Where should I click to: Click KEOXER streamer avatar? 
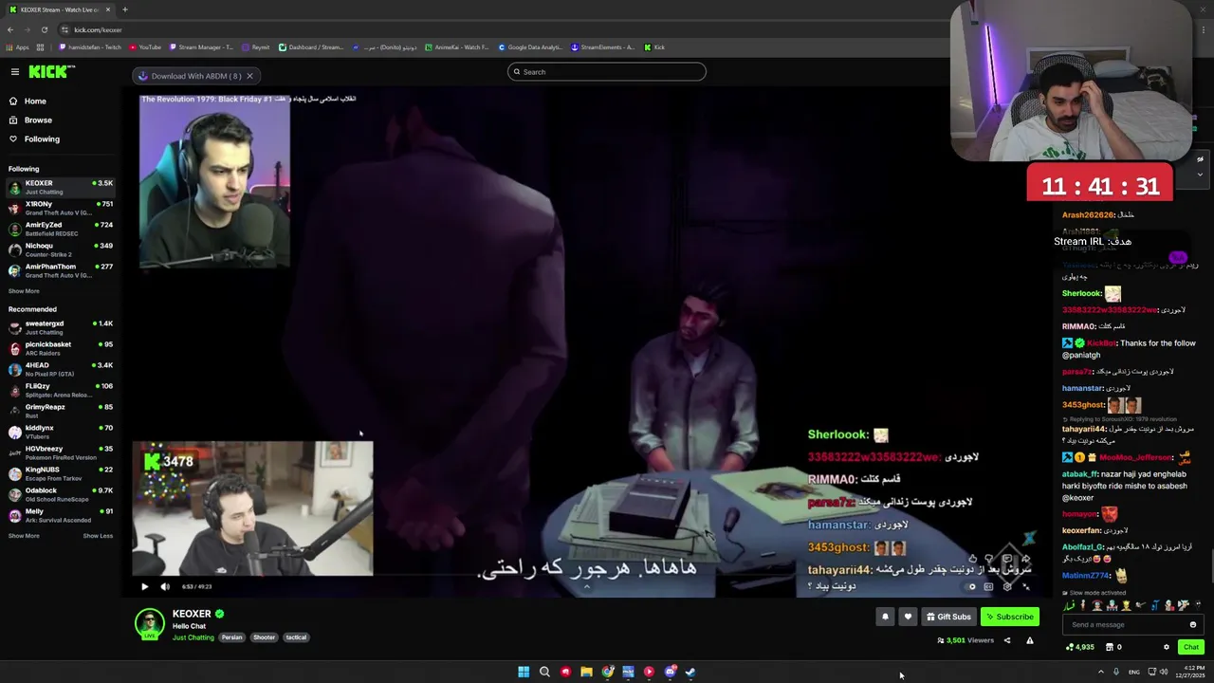coord(149,623)
